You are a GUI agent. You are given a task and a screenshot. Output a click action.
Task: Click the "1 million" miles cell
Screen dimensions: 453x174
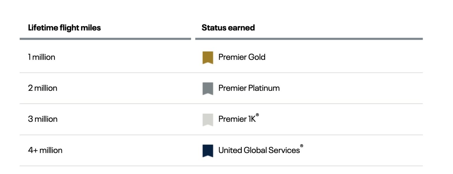pyautogui.click(x=42, y=57)
